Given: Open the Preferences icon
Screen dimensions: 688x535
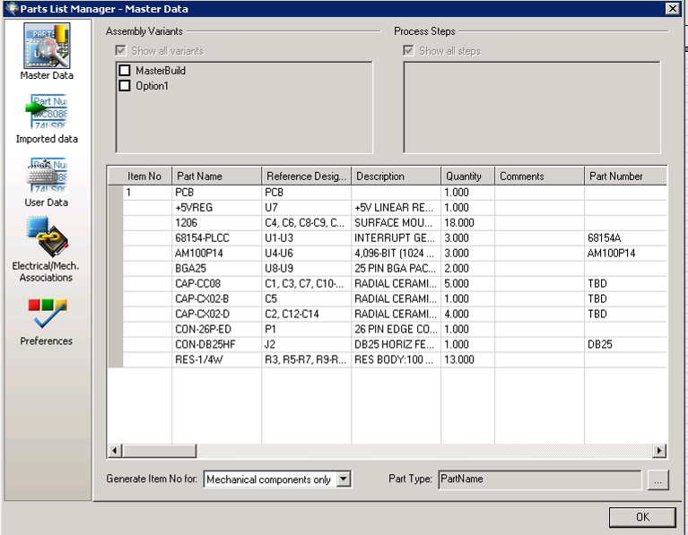Looking at the screenshot, I should pos(47,314).
